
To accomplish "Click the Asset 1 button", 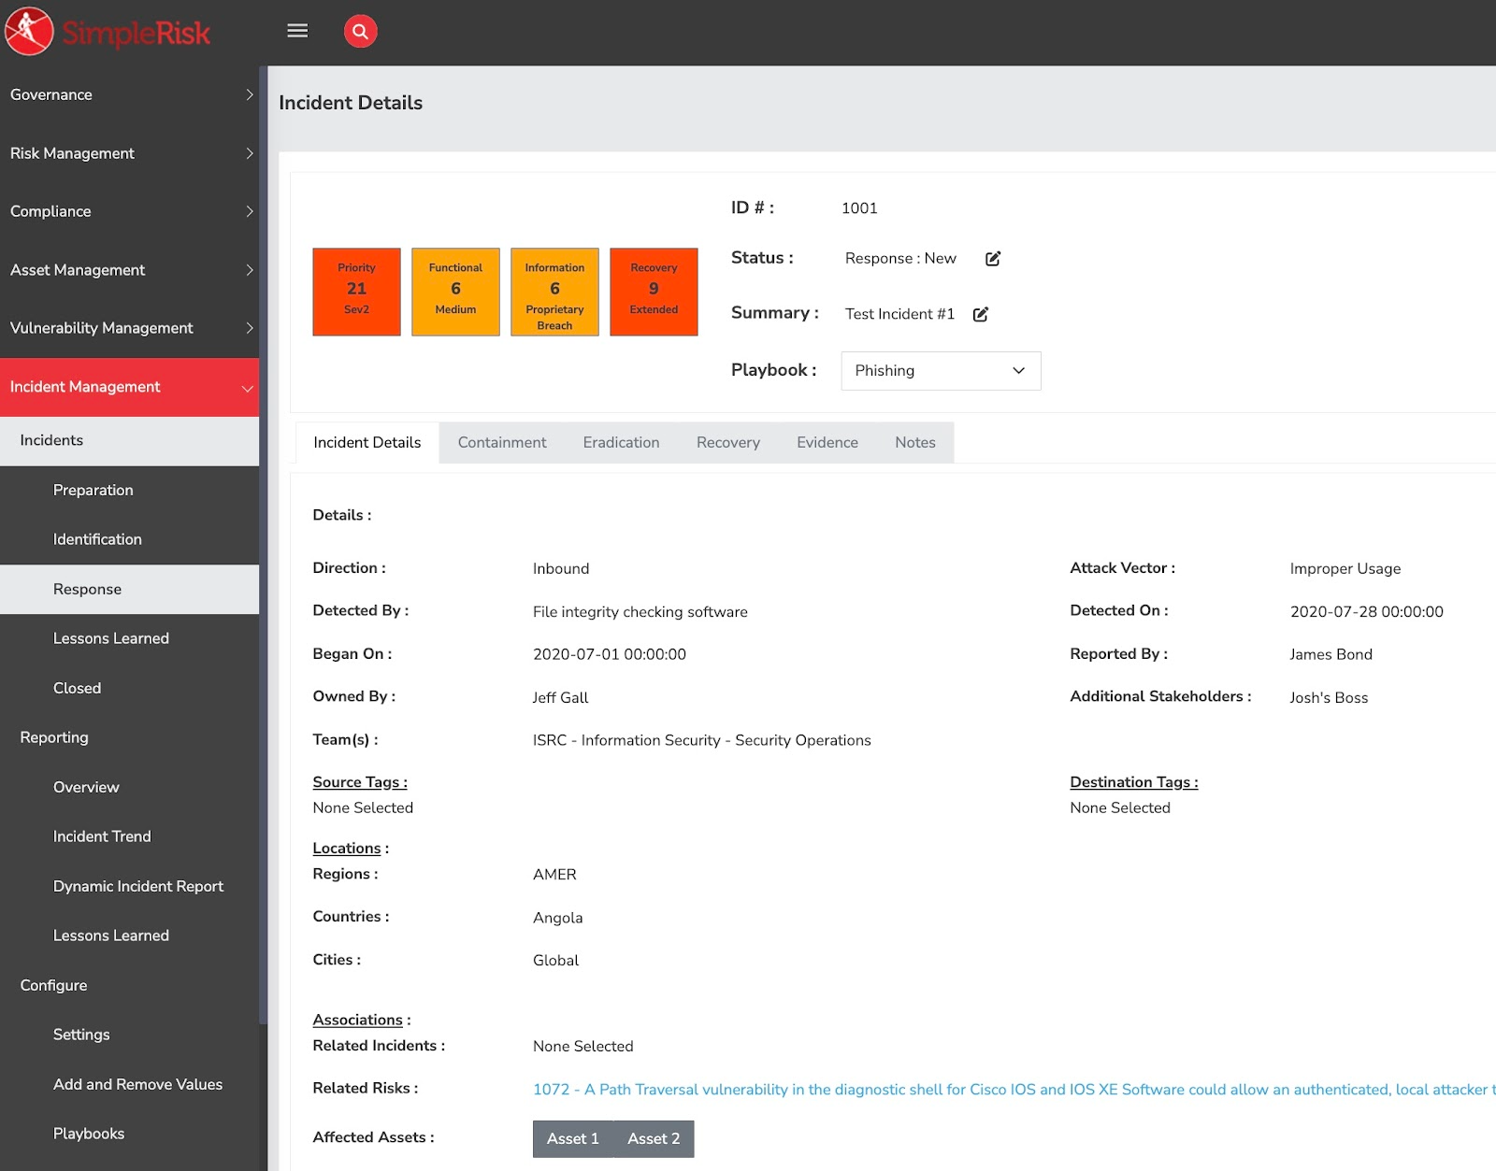I will 572,1138.
